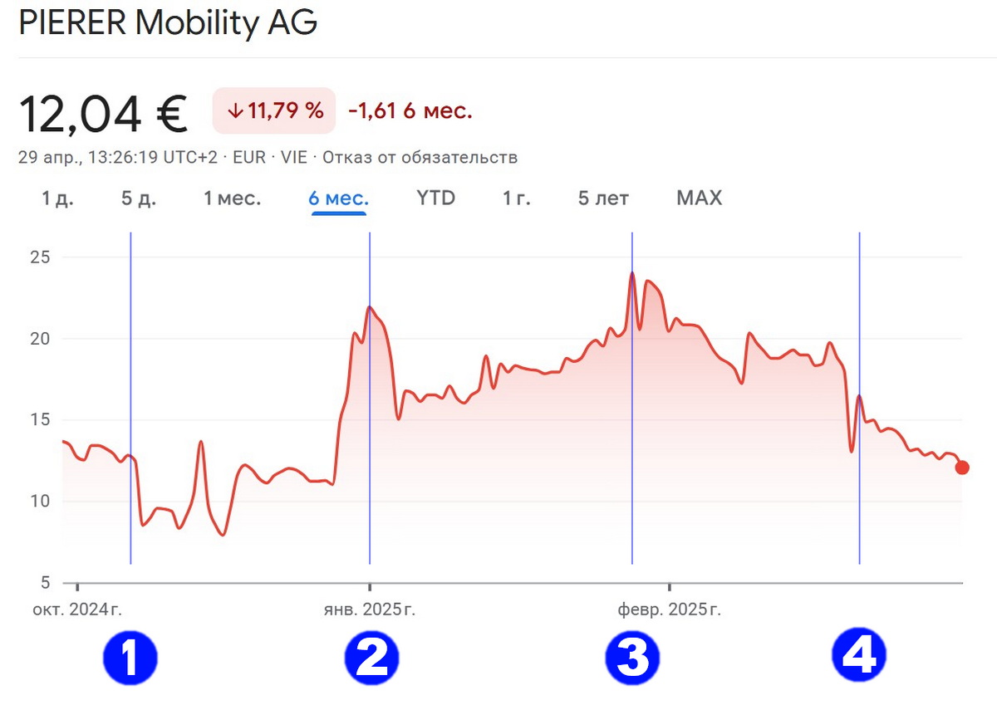
Task: Open the 5 лет chart range
Action: [x=604, y=198]
